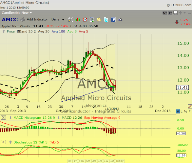Click the move arrows icon in header

point(181,13)
